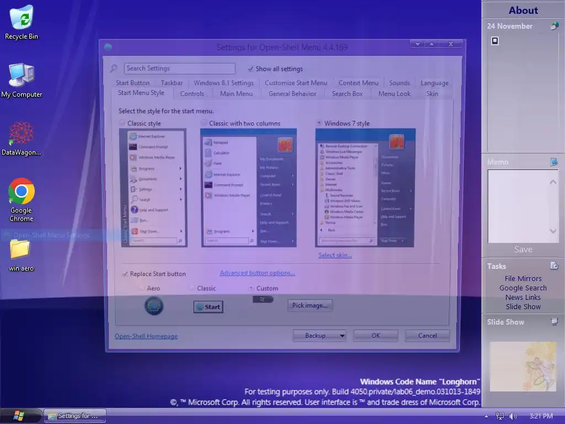Open the Skin tab
The height and width of the screenshot is (424, 565).
pos(432,94)
